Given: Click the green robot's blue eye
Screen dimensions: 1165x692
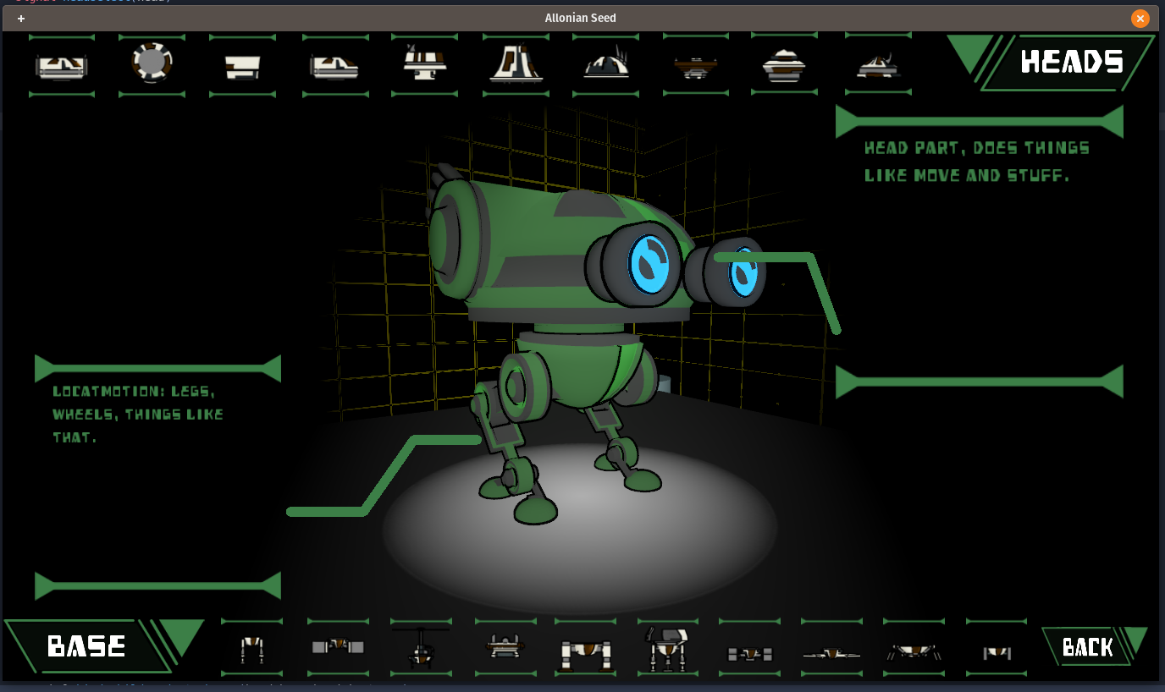Looking at the screenshot, I should (649, 264).
